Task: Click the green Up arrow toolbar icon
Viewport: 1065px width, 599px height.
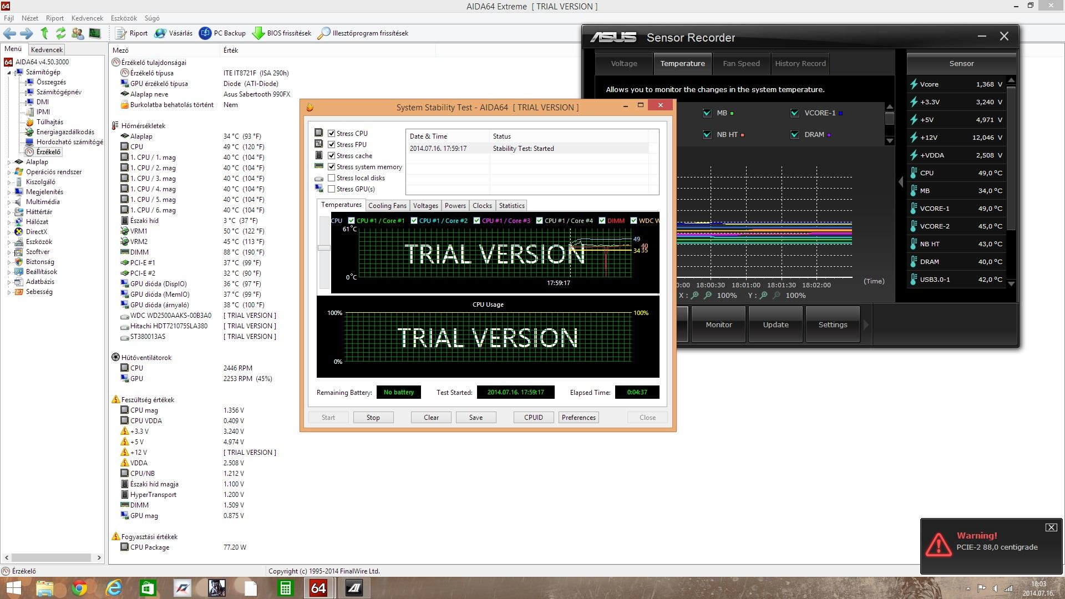Action: pyautogui.click(x=44, y=33)
